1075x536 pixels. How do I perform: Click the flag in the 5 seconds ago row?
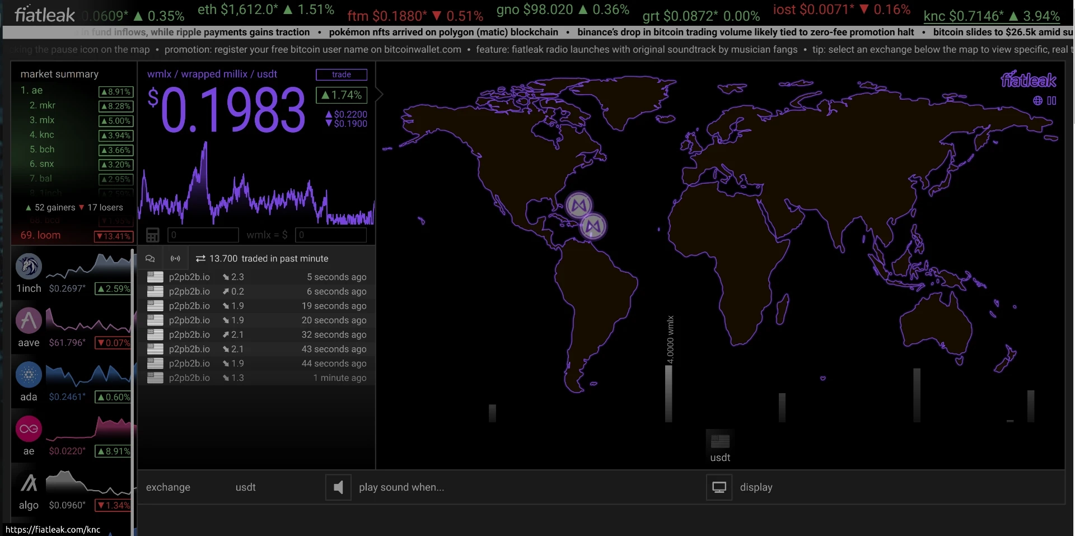[x=155, y=277]
